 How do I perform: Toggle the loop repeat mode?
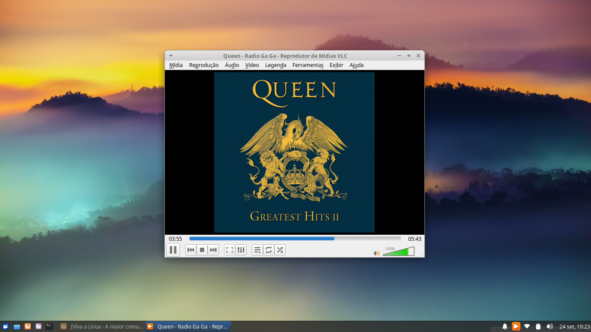[269, 250]
